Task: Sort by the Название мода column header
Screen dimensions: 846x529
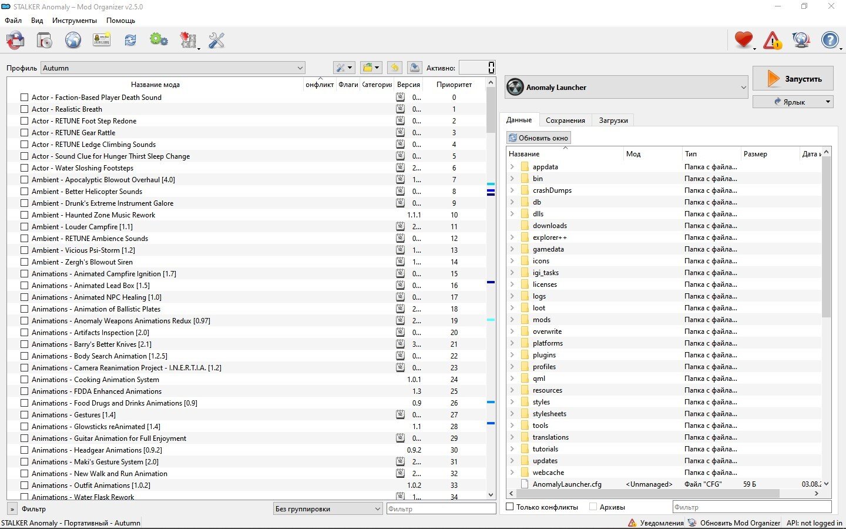Action: point(155,84)
